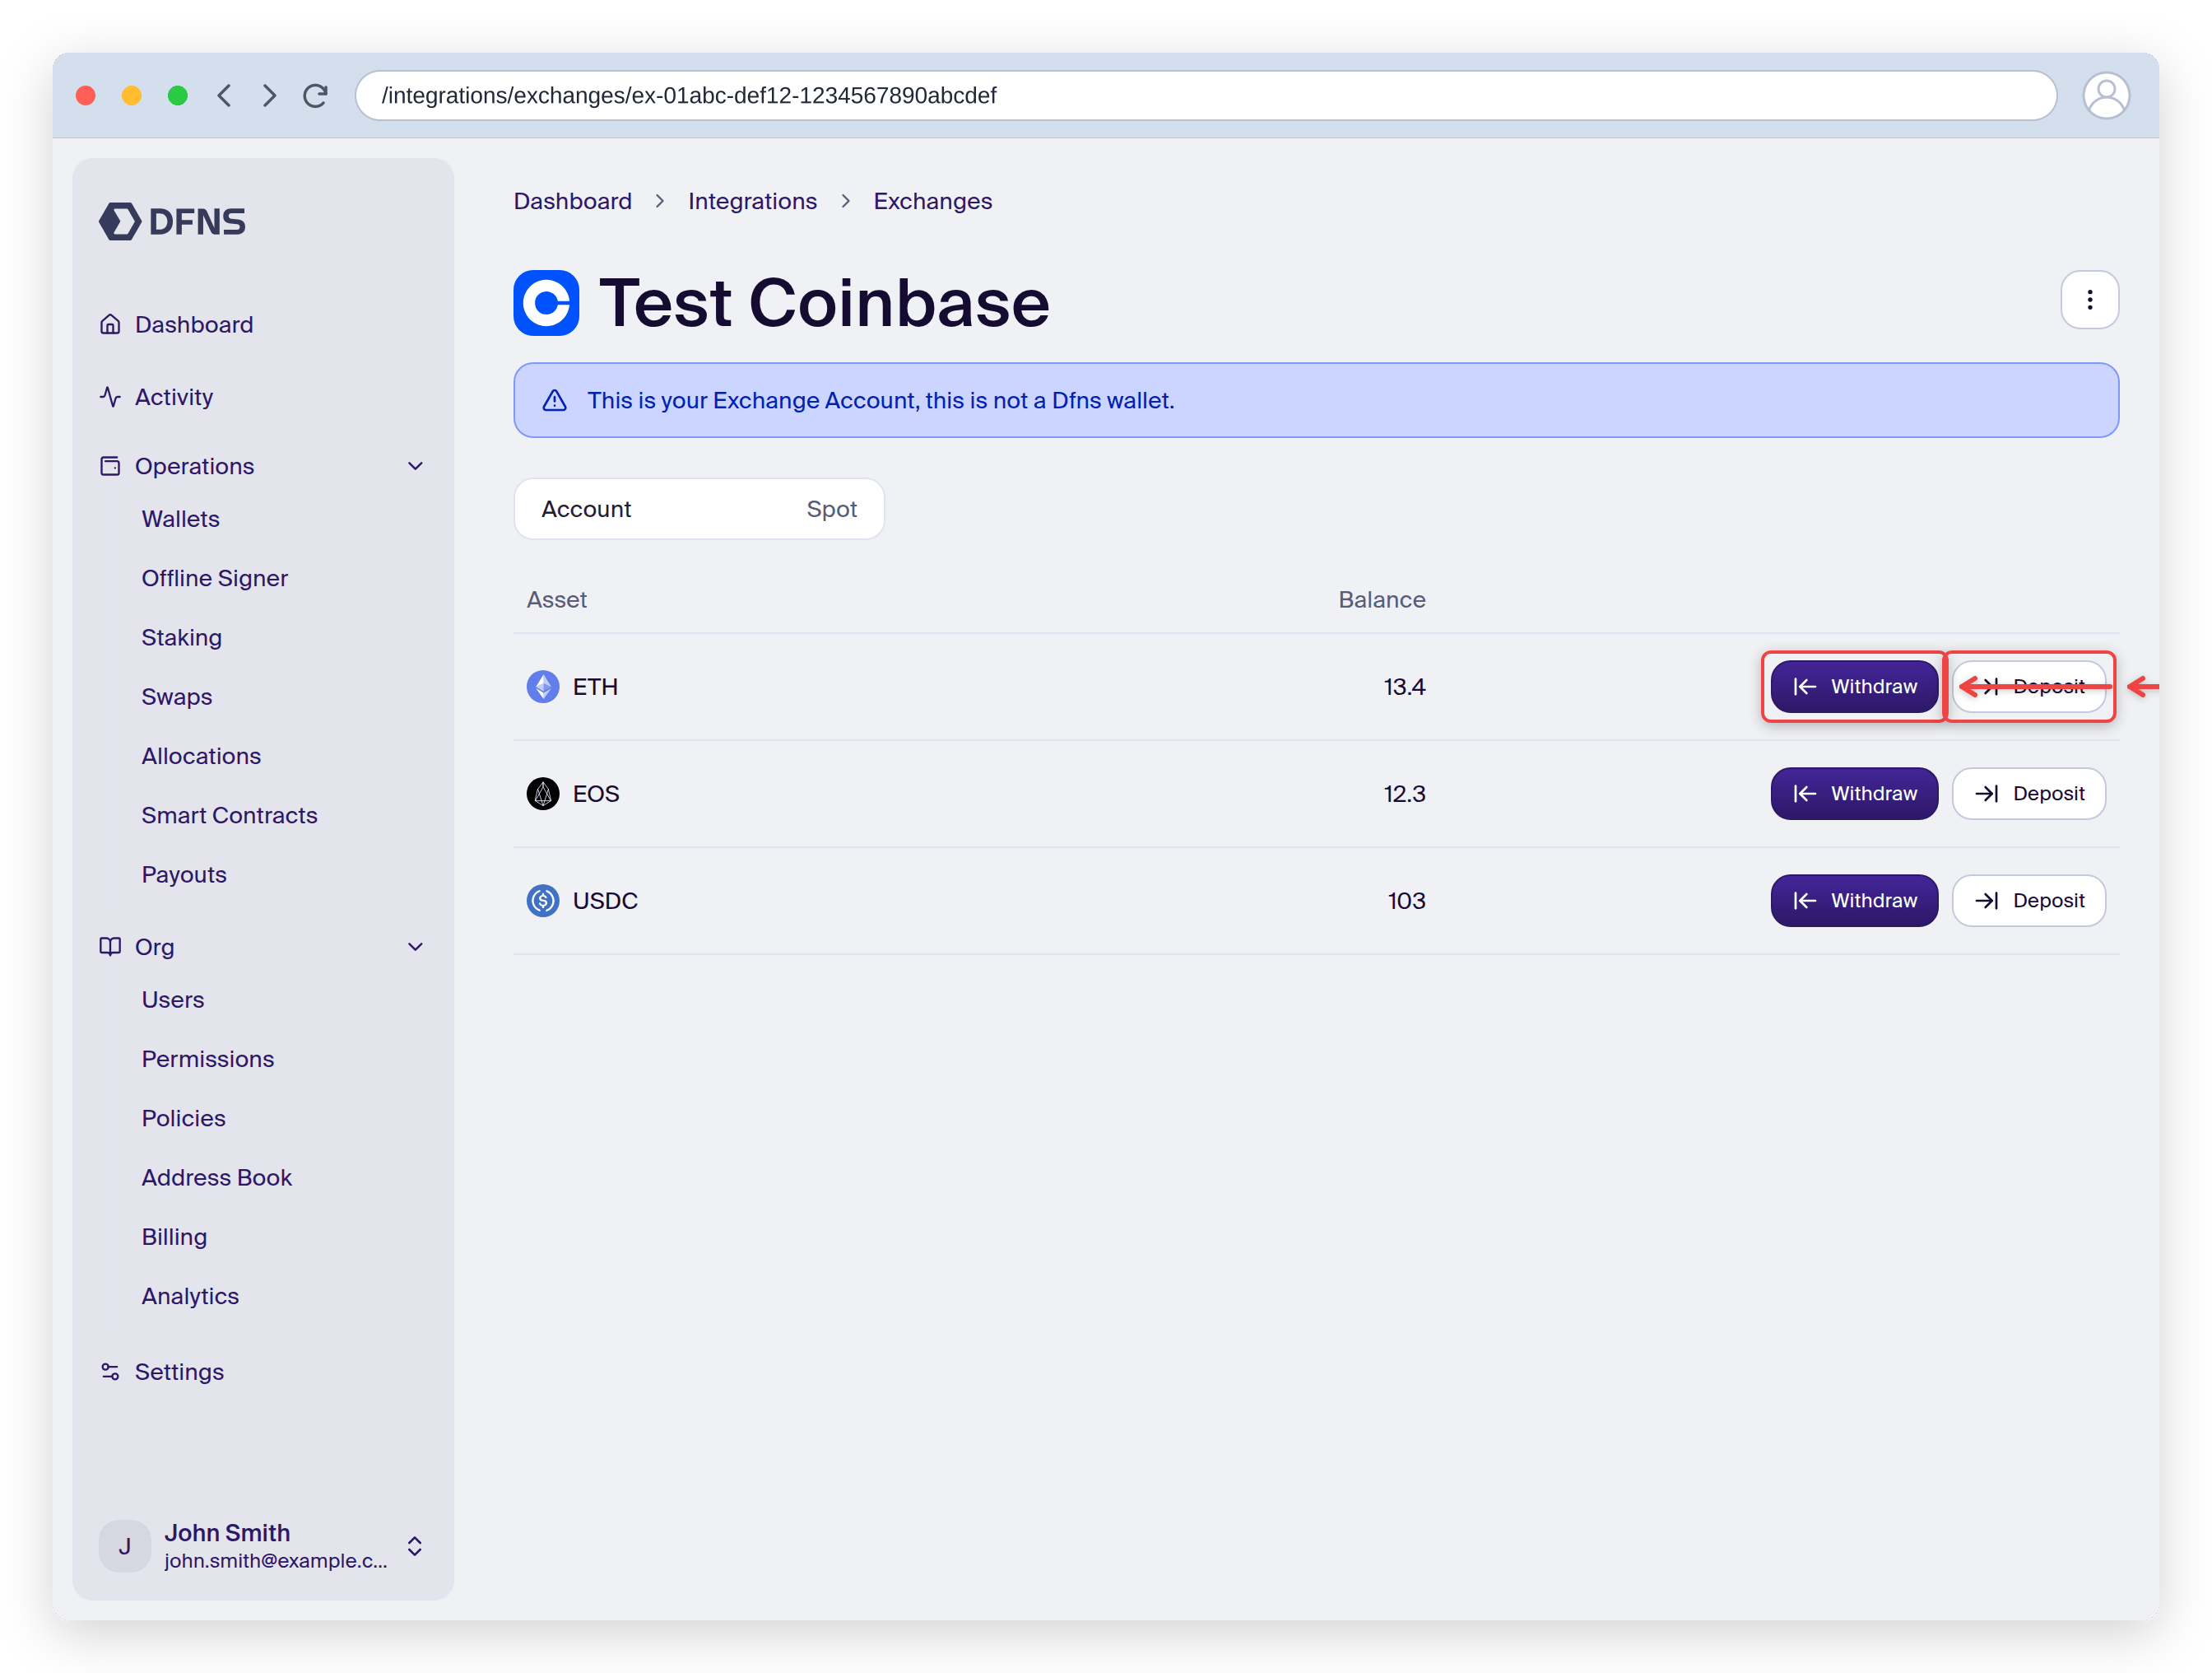Viewport: 2212px width, 1673px height.
Task: Collapse the Org section chevron
Action: point(416,947)
